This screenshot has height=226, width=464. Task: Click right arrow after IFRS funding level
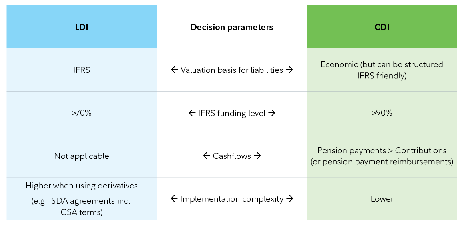pos(272,113)
